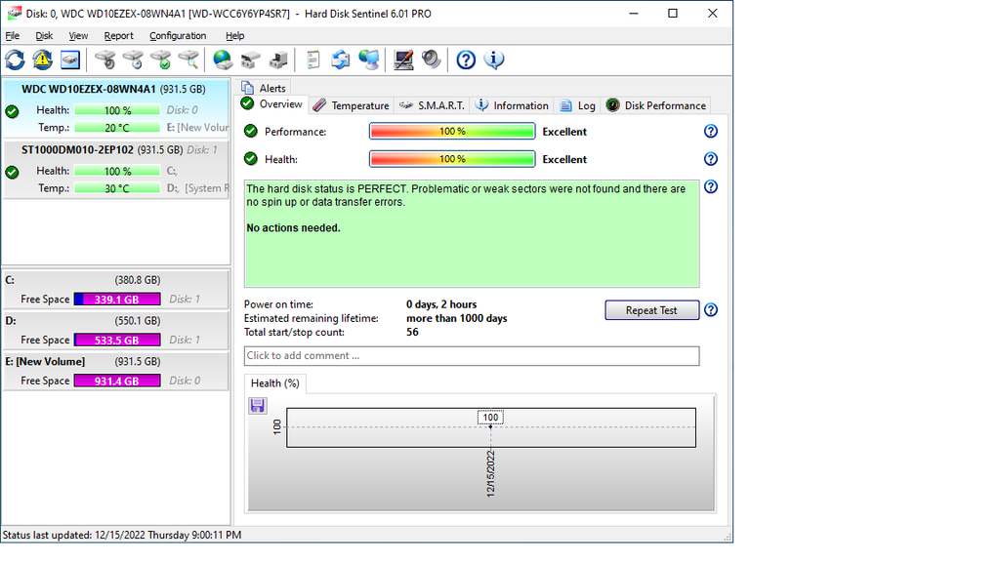Open the Information tab
Image resolution: width=1000 pixels, height=562 pixels.
pos(513,105)
